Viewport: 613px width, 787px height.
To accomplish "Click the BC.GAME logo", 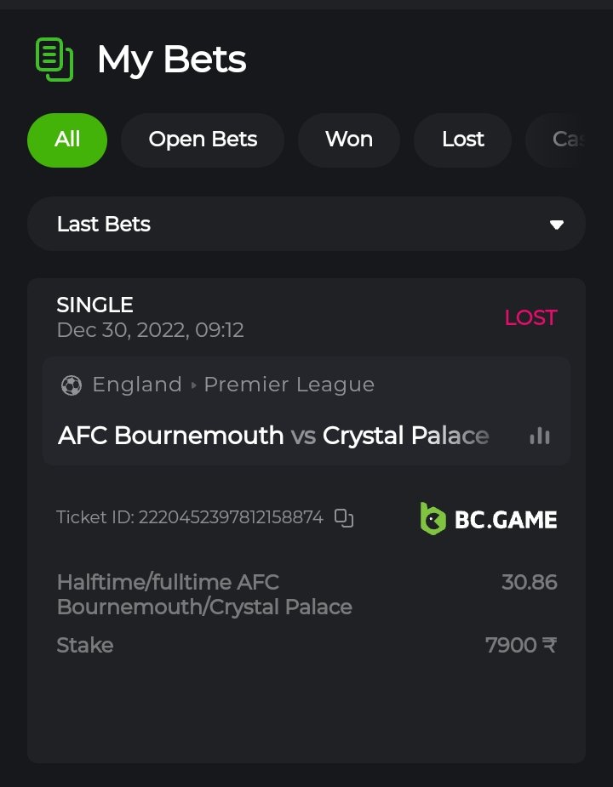I will pos(489,518).
